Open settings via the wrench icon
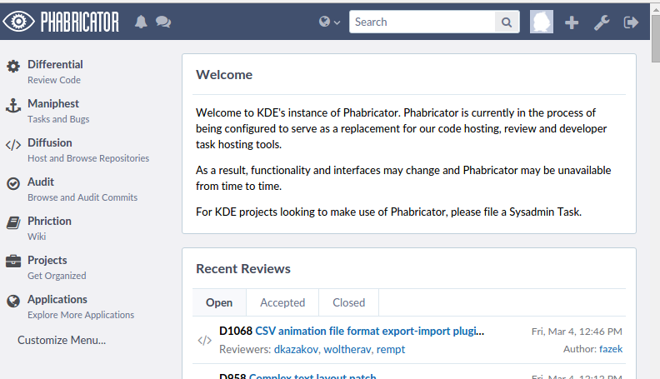 point(601,22)
